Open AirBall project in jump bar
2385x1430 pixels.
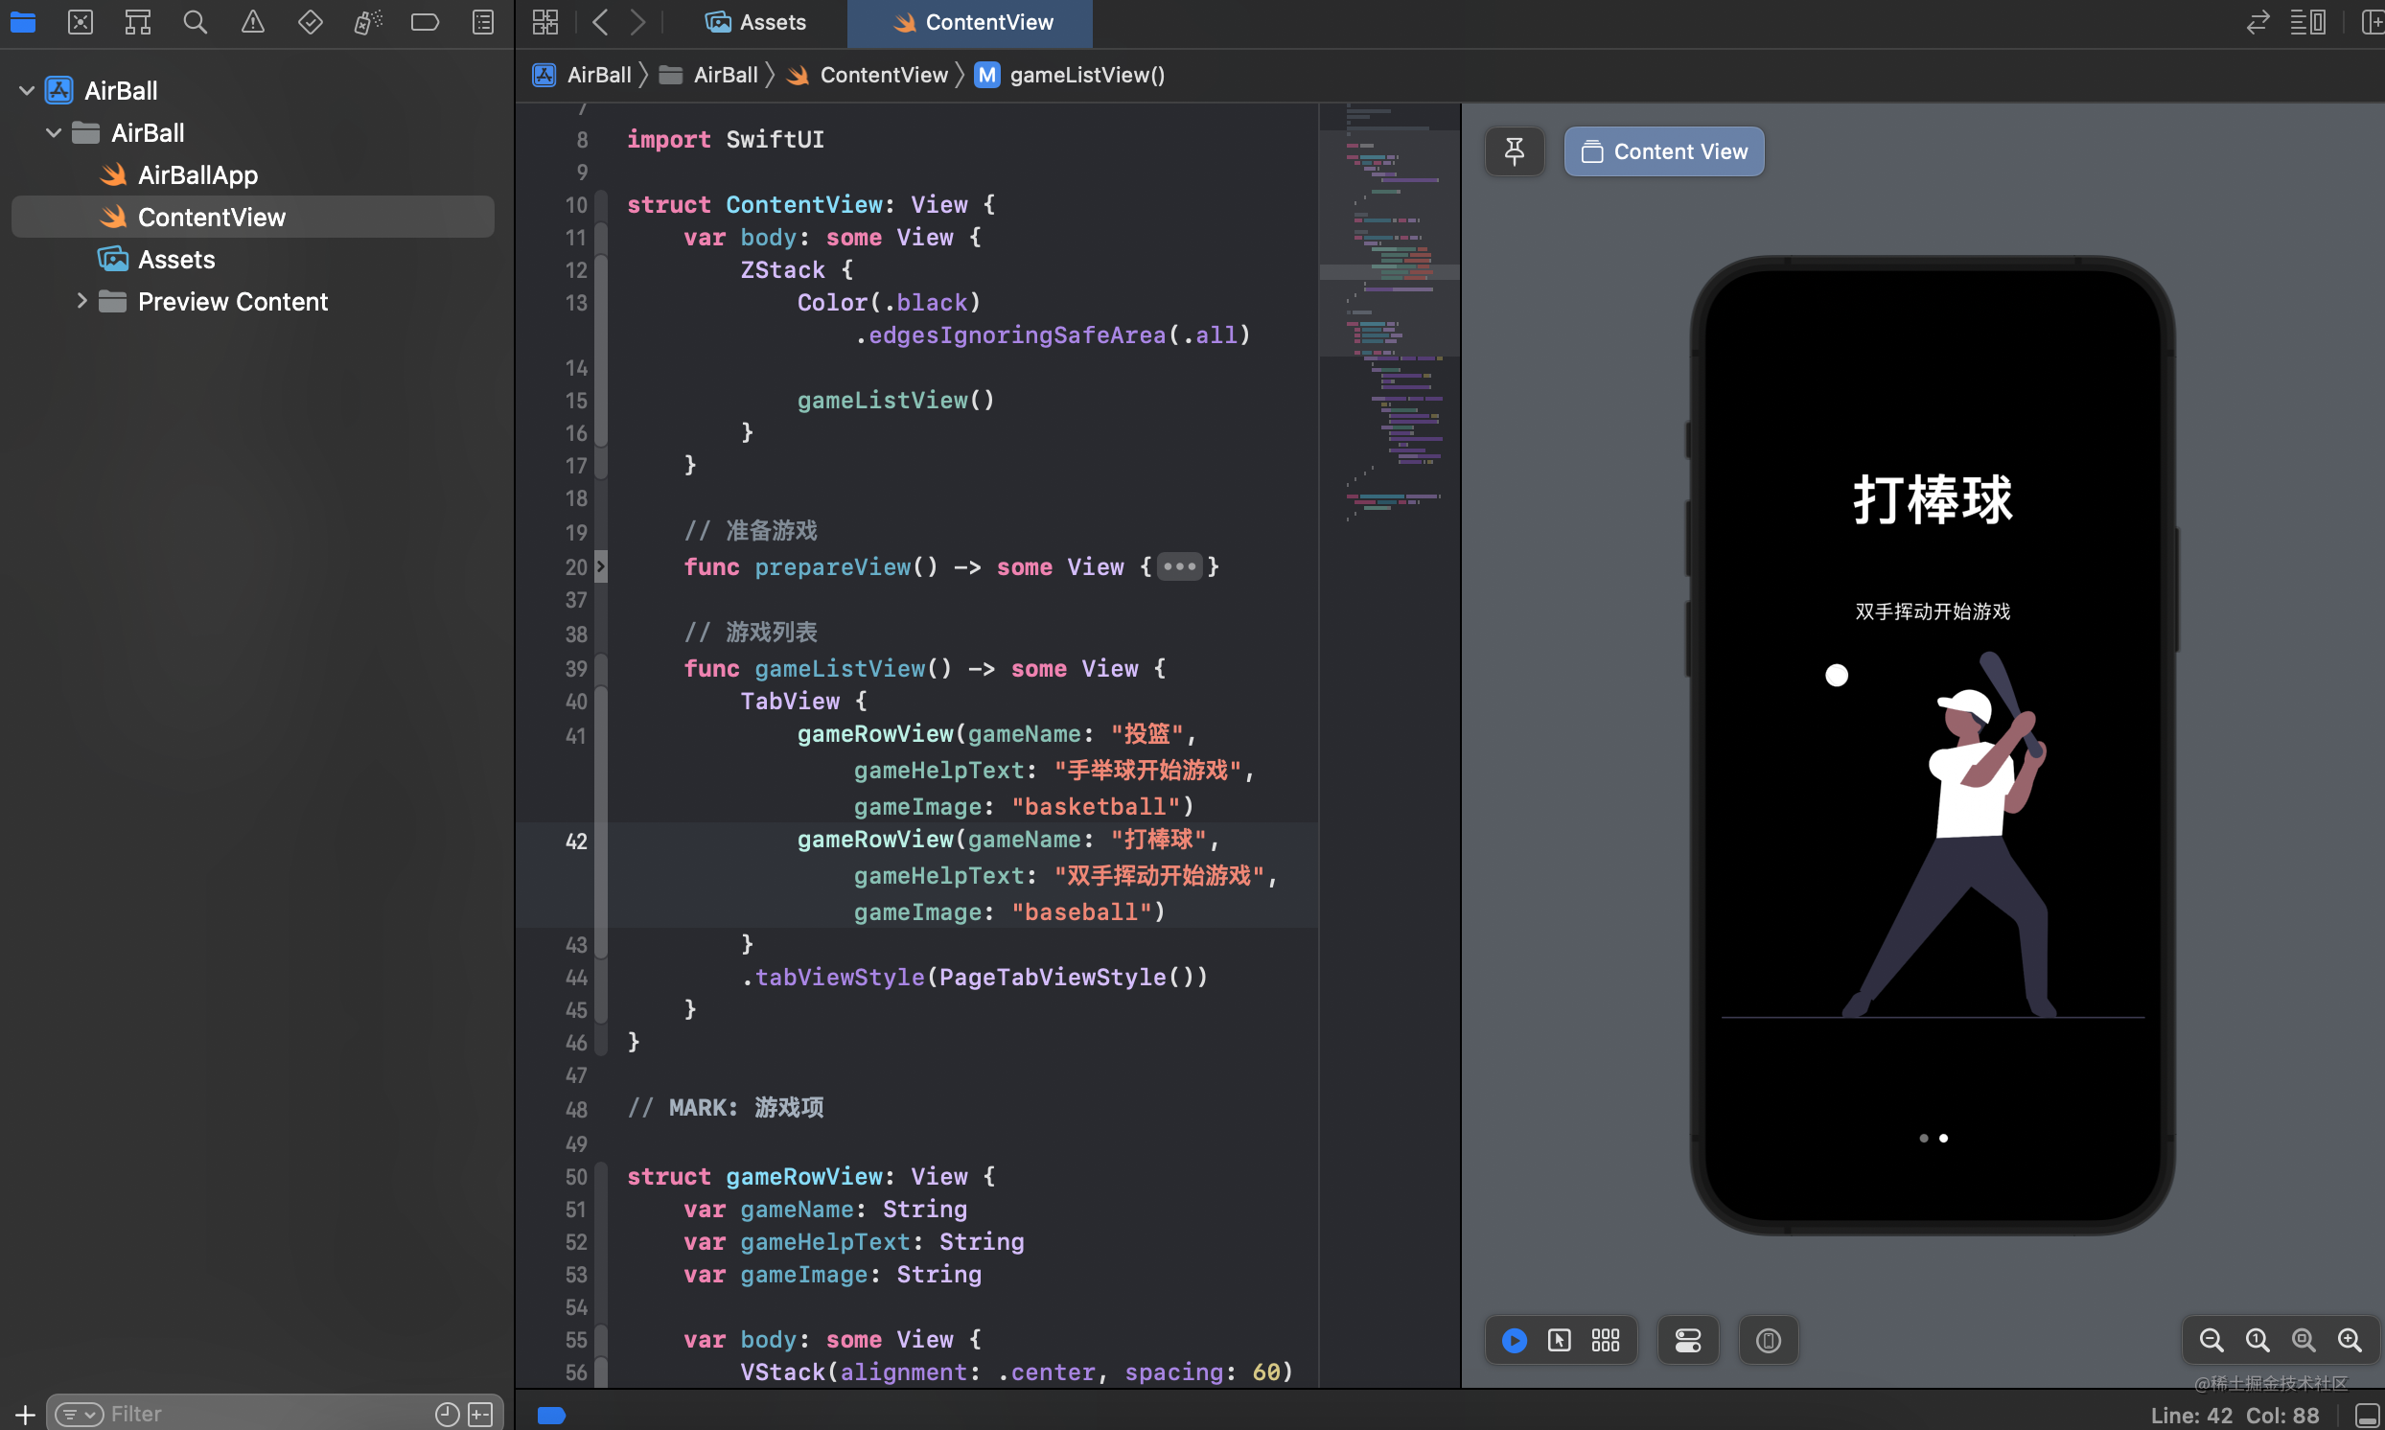coord(582,74)
